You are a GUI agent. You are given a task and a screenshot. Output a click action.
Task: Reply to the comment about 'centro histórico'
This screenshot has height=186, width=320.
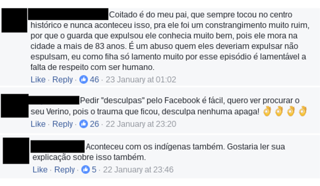click(62, 79)
